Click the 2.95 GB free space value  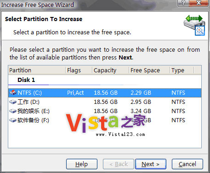(x=141, y=102)
